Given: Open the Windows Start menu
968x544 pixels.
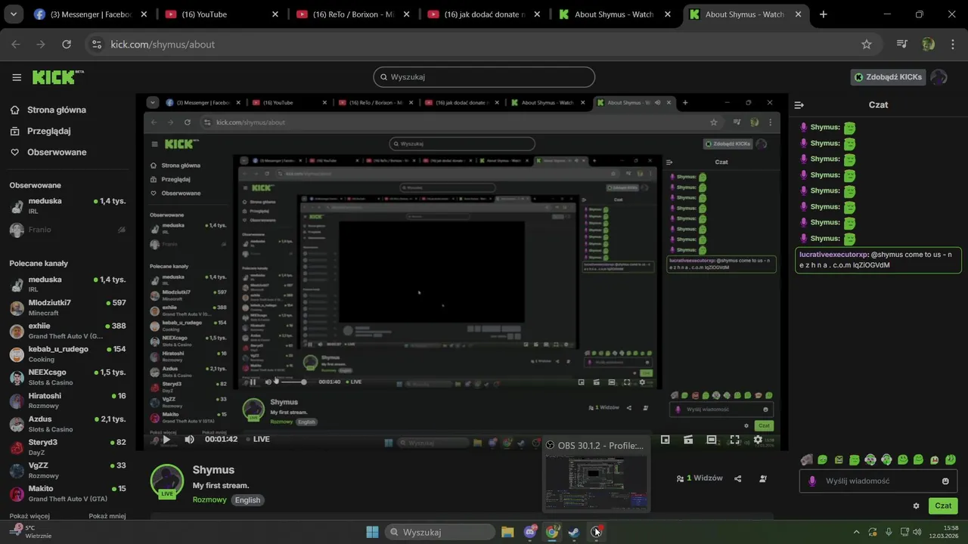Looking at the screenshot, I should 372,532.
